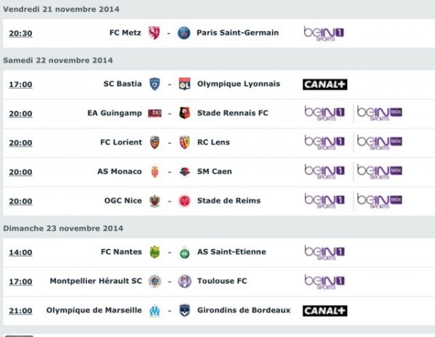
Task: Click beIN Sports 1 logo for Metz match
Action: click(324, 33)
